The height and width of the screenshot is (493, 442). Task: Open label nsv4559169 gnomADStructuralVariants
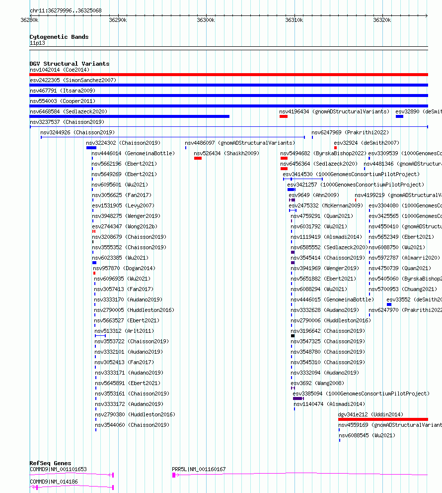click(390, 425)
